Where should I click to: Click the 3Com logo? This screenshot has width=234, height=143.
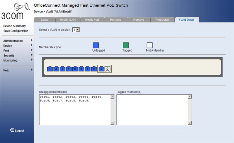click(x=15, y=11)
